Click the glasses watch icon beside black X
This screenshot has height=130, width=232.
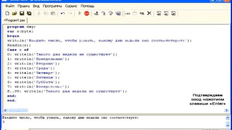point(142,14)
